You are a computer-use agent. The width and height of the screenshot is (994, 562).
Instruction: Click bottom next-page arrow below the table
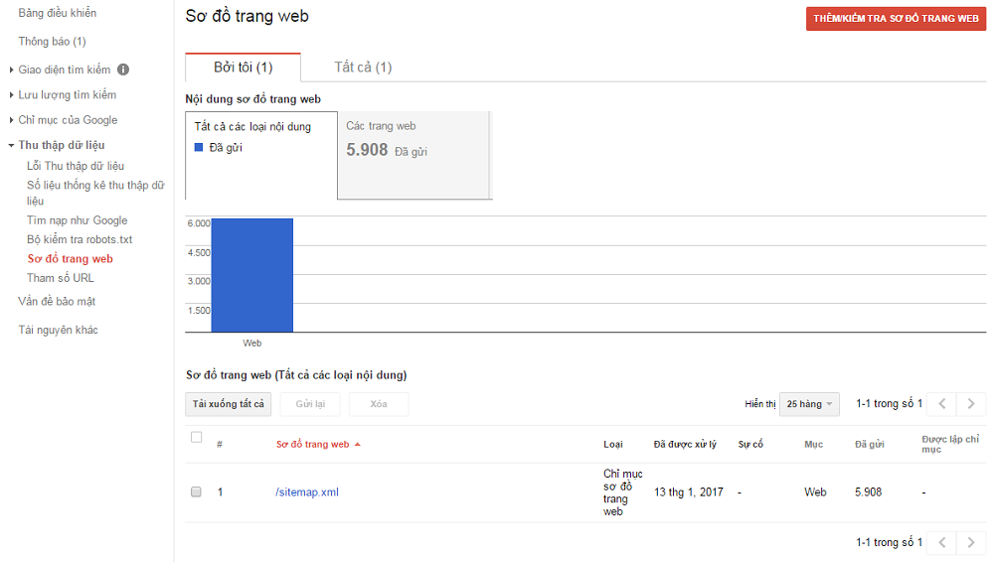(971, 543)
